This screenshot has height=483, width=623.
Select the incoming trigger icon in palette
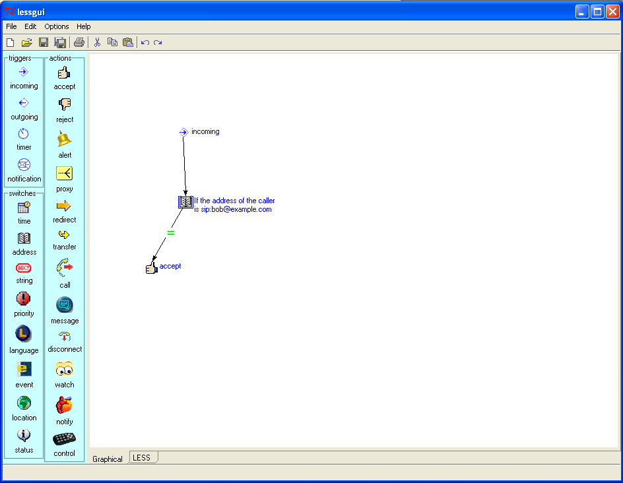[x=24, y=72]
